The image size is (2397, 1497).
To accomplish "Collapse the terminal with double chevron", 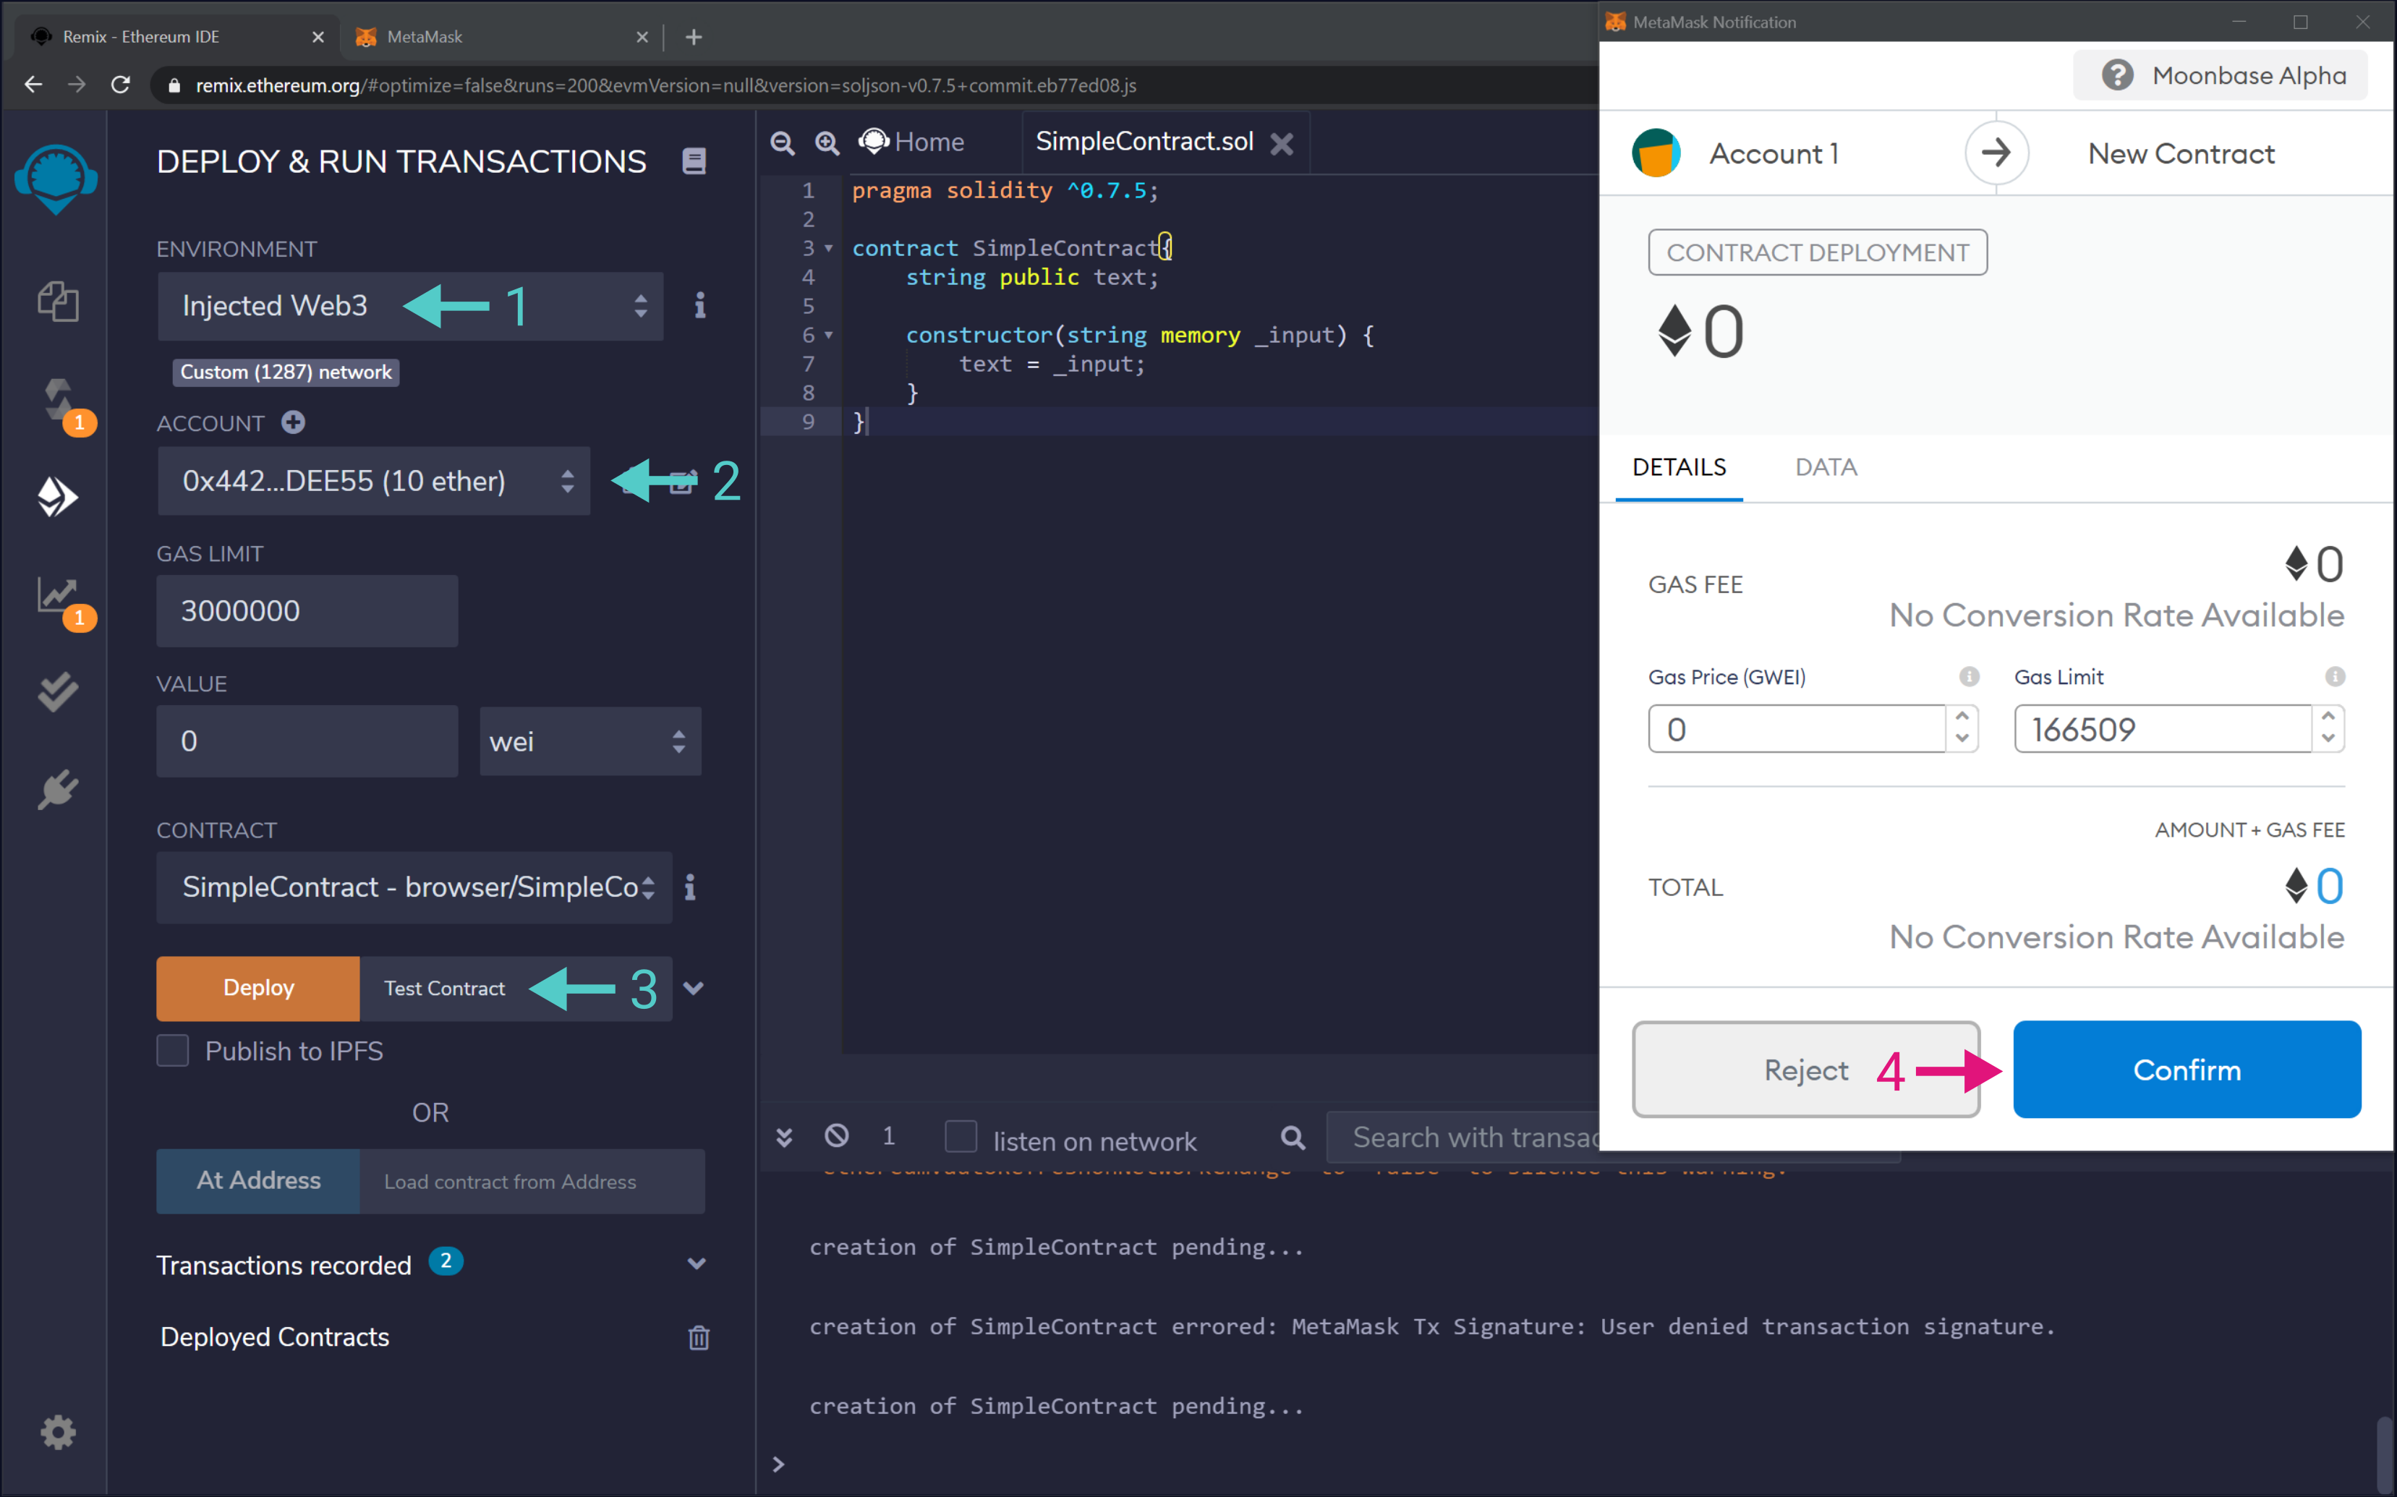I will 784,1138.
